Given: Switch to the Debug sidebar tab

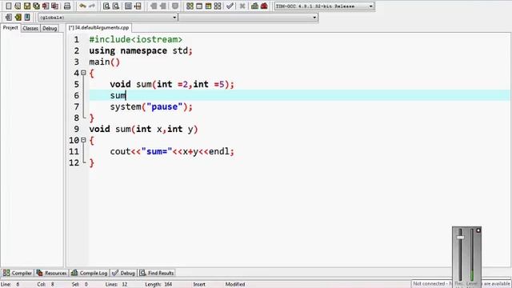Looking at the screenshot, I should (50, 29).
